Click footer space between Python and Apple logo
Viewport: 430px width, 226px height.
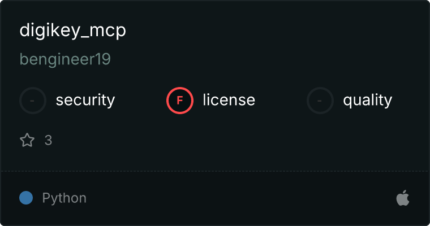[242, 198]
